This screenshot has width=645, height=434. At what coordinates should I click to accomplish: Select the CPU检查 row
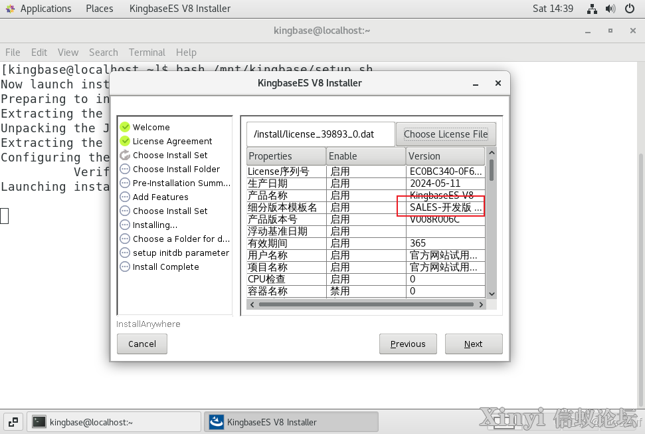(x=366, y=278)
